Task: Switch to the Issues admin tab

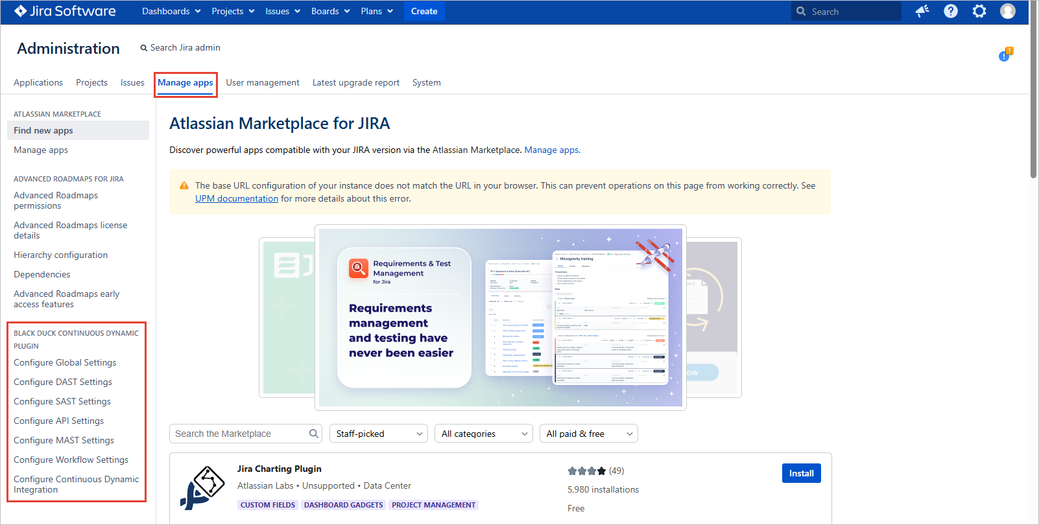Action: tap(132, 82)
